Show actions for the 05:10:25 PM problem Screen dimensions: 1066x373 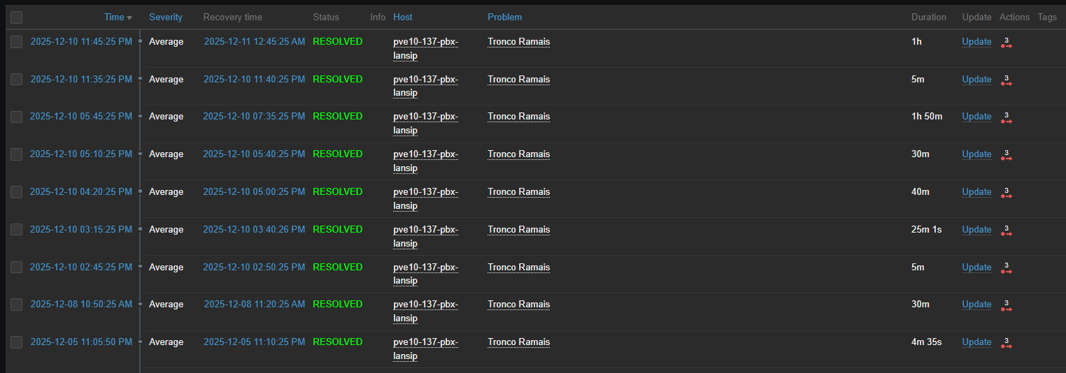tap(1007, 155)
